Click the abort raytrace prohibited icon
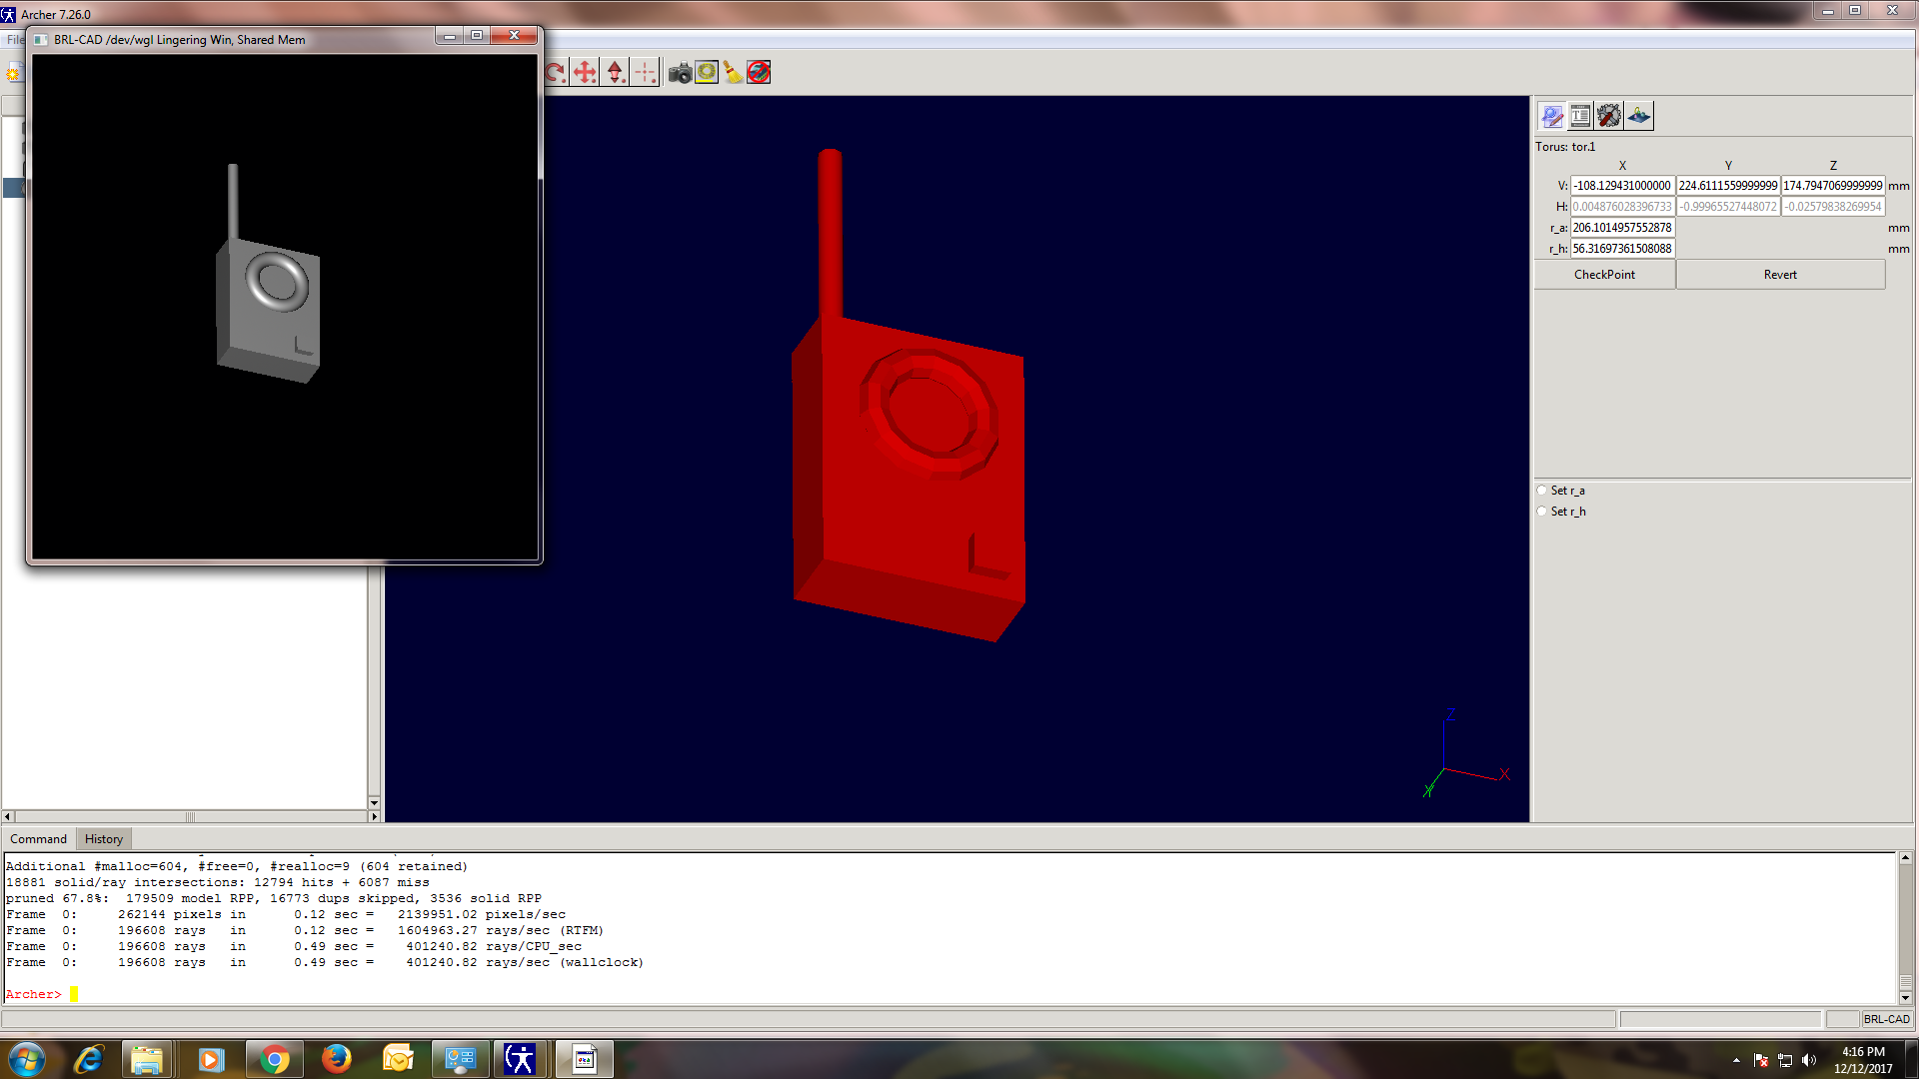Image resolution: width=1919 pixels, height=1079 pixels. coord(759,72)
